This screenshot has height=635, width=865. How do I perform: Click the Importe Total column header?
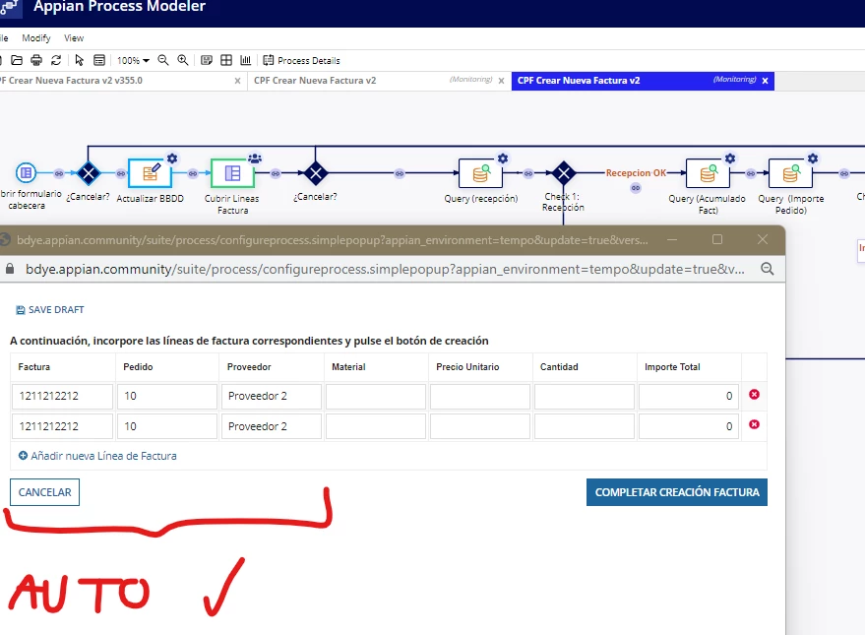point(672,367)
